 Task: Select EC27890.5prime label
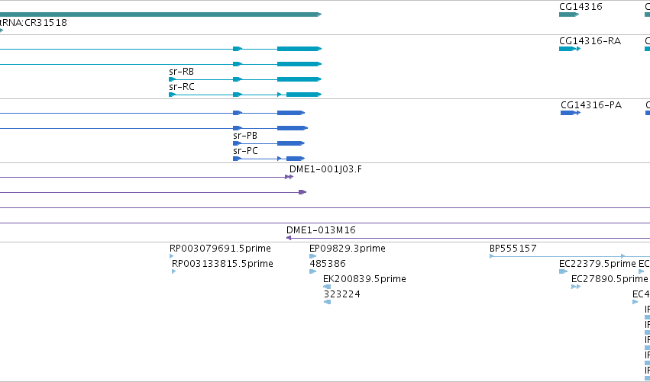[610, 279]
